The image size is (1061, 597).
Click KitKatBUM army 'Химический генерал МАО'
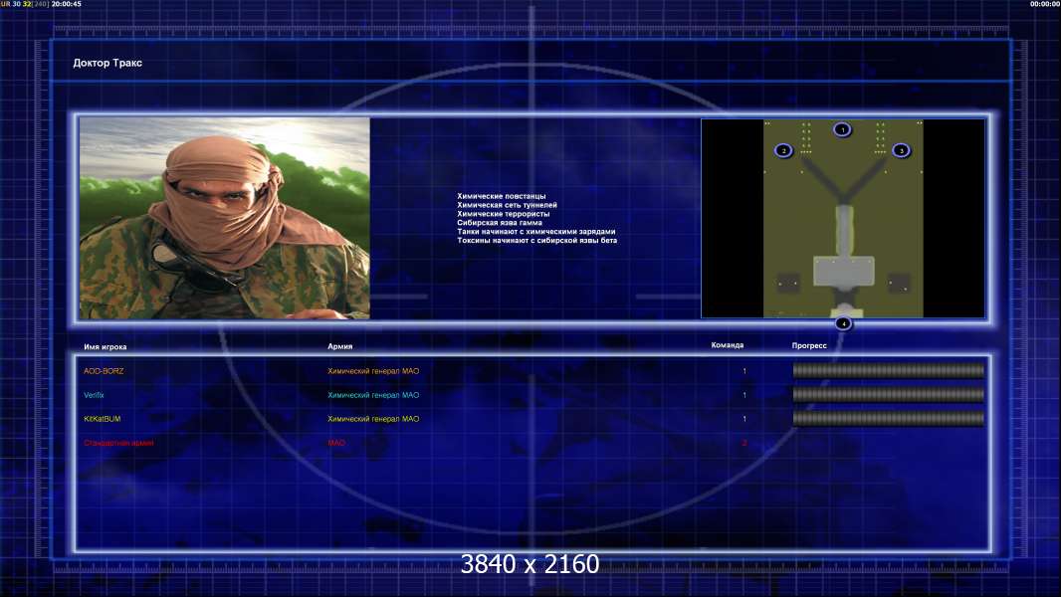373,419
